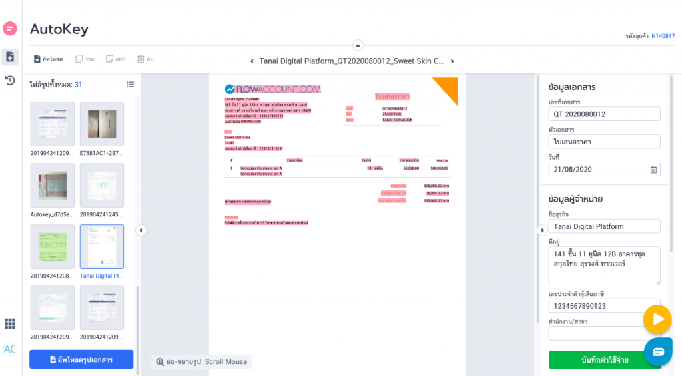Click the แยก (split) toolbar button
The height and width of the screenshot is (376, 682).
(116, 59)
